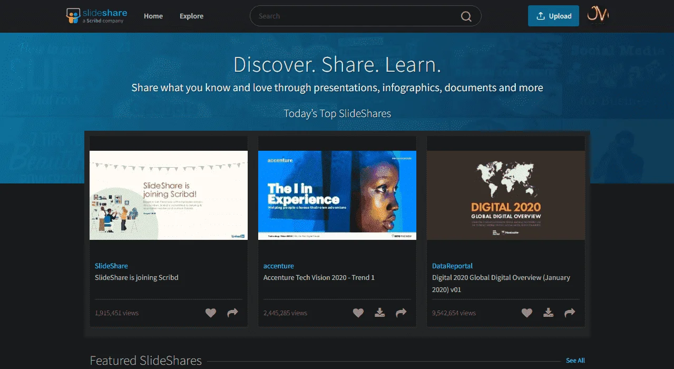Click the 2,445,285 views text

285,313
